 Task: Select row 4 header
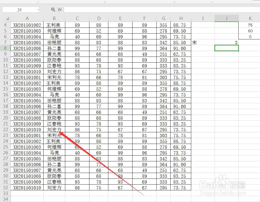[x=5, y=25]
